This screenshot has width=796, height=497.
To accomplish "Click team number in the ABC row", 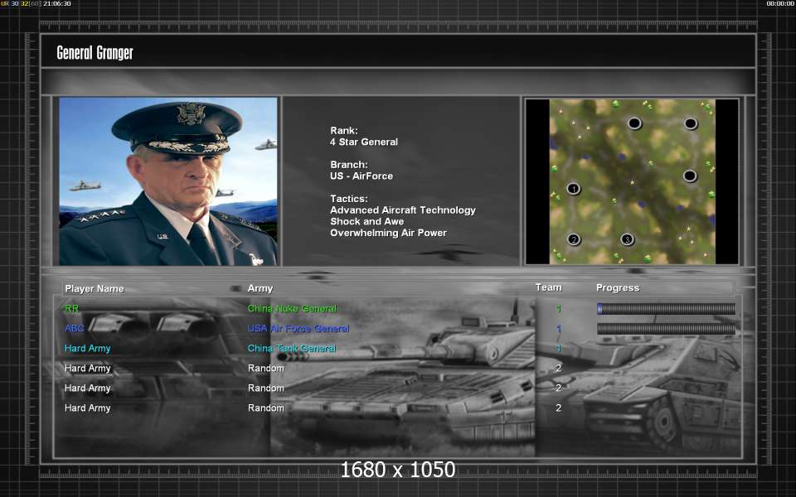I will tap(559, 329).
